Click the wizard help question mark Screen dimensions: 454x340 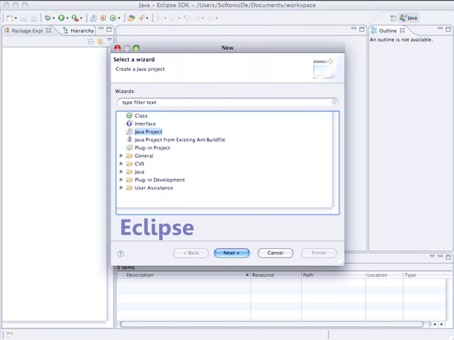pyautogui.click(x=121, y=254)
